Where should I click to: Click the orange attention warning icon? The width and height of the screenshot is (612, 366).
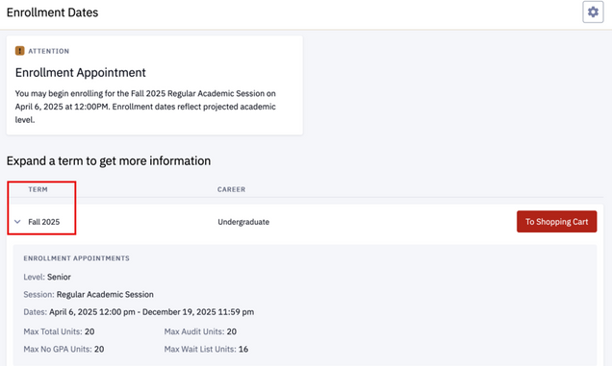[x=19, y=51]
